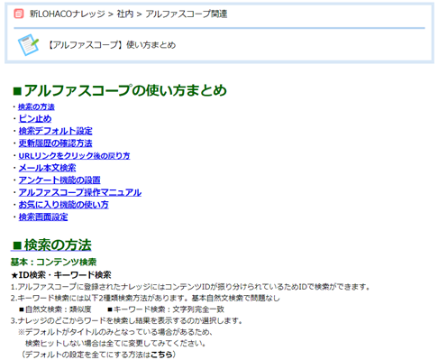Select the 基本：コンテンツ検索 subheading

[x=53, y=262]
